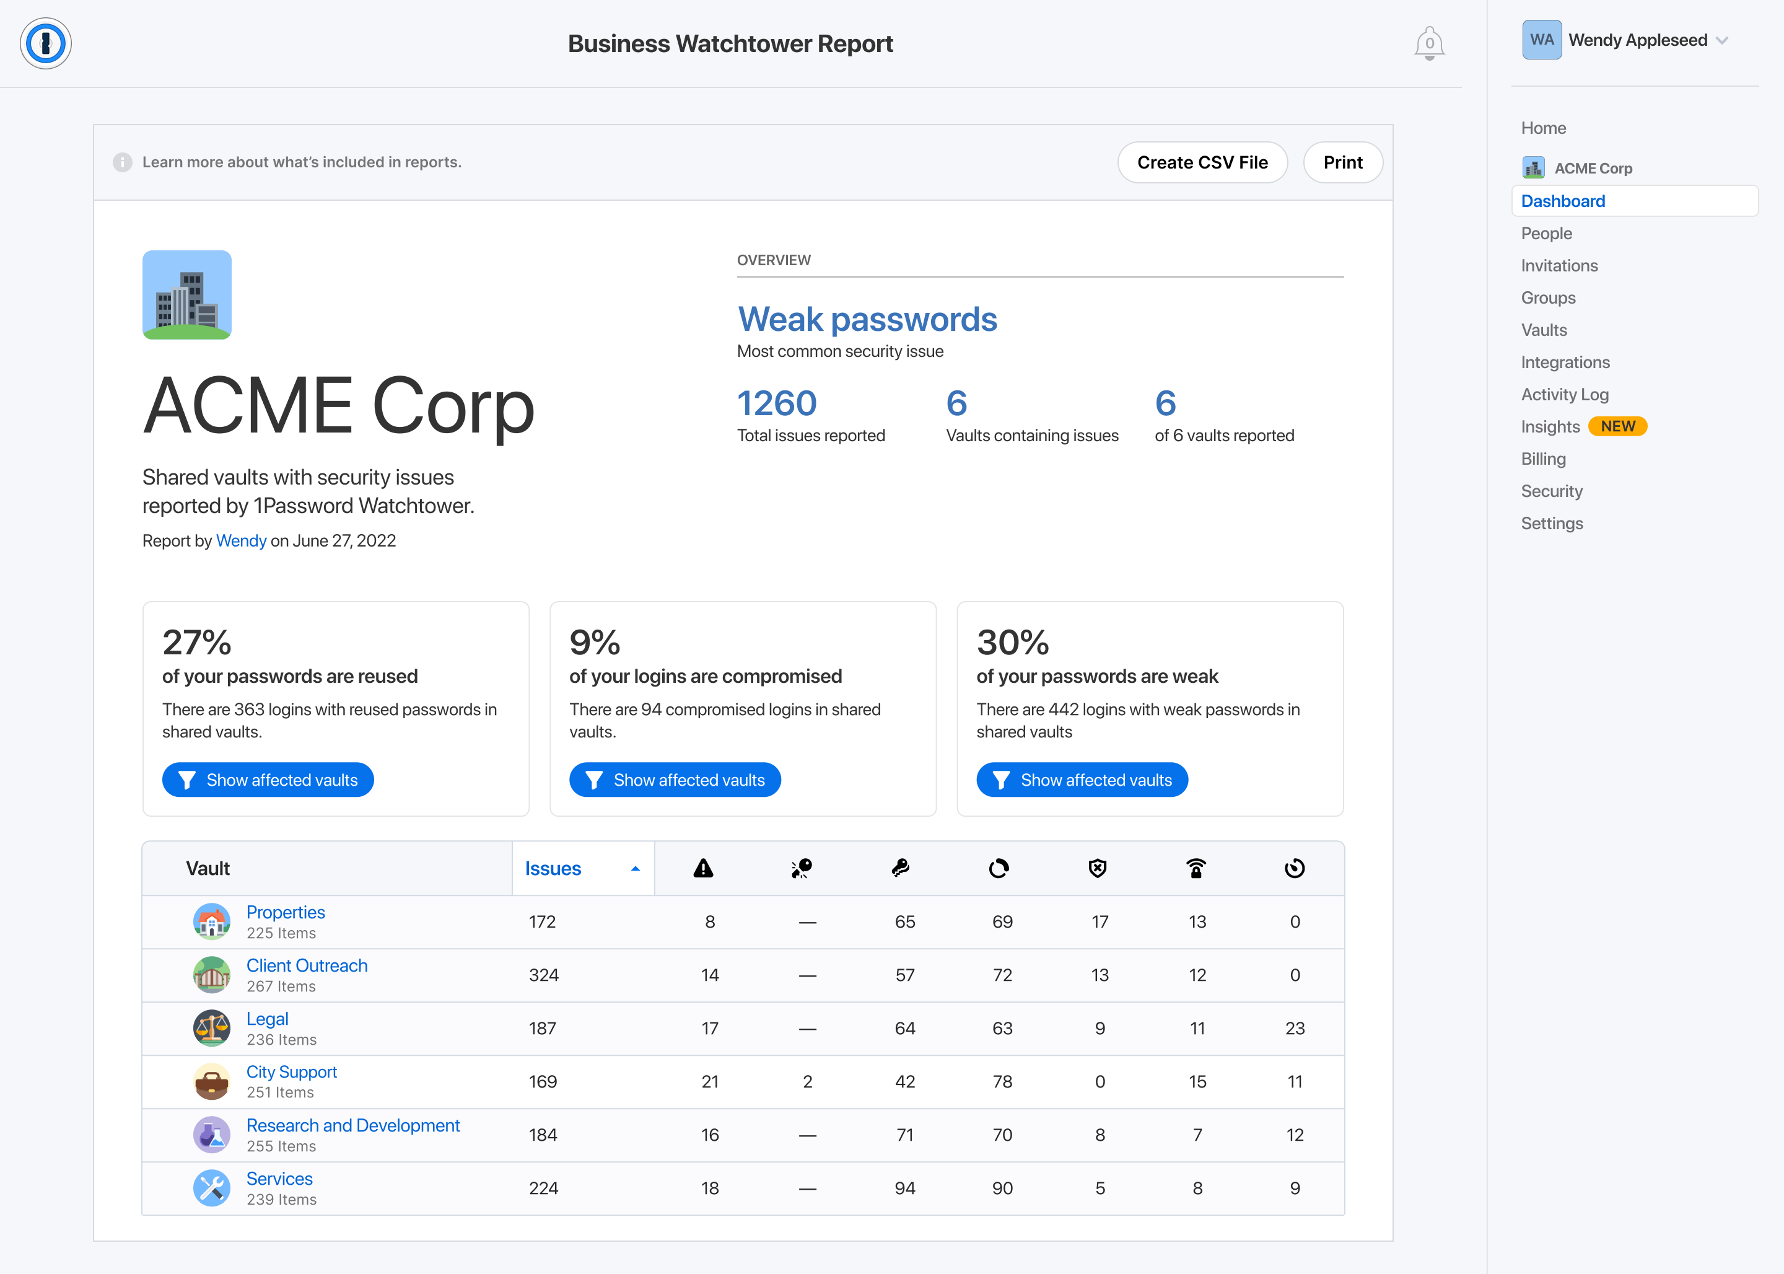
Task: Show affected vaults for weak passwords
Action: point(1082,779)
